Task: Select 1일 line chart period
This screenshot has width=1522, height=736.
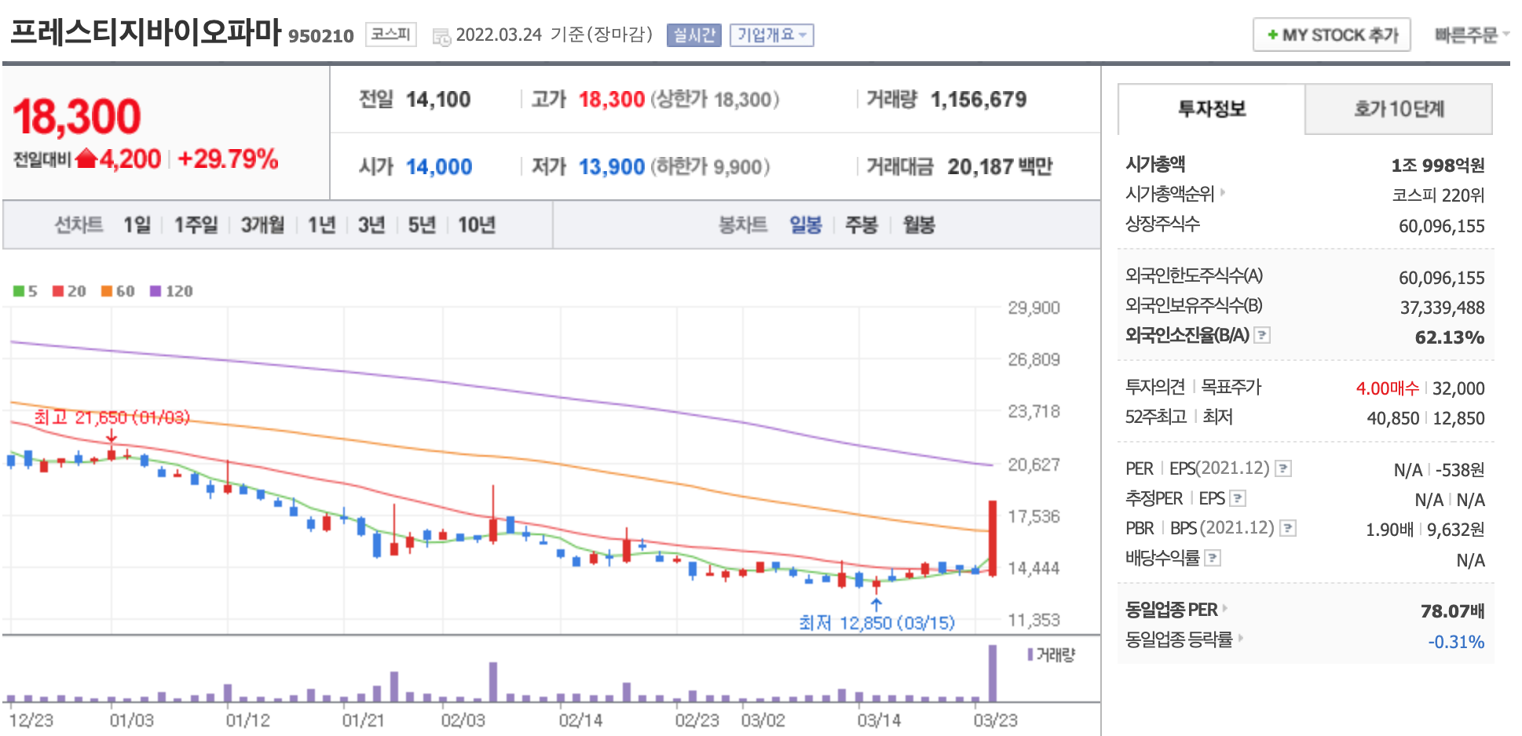Action: 137,225
